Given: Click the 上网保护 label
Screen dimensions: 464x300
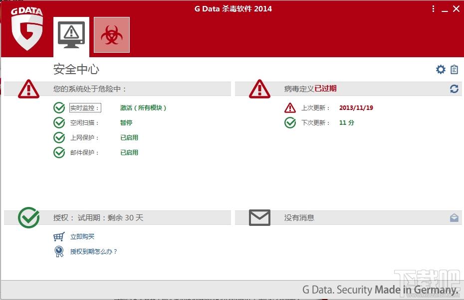Looking at the screenshot, I should coord(84,138).
